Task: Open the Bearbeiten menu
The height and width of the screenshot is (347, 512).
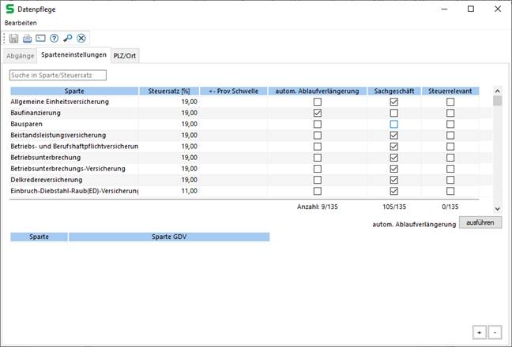Action: (21, 22)
